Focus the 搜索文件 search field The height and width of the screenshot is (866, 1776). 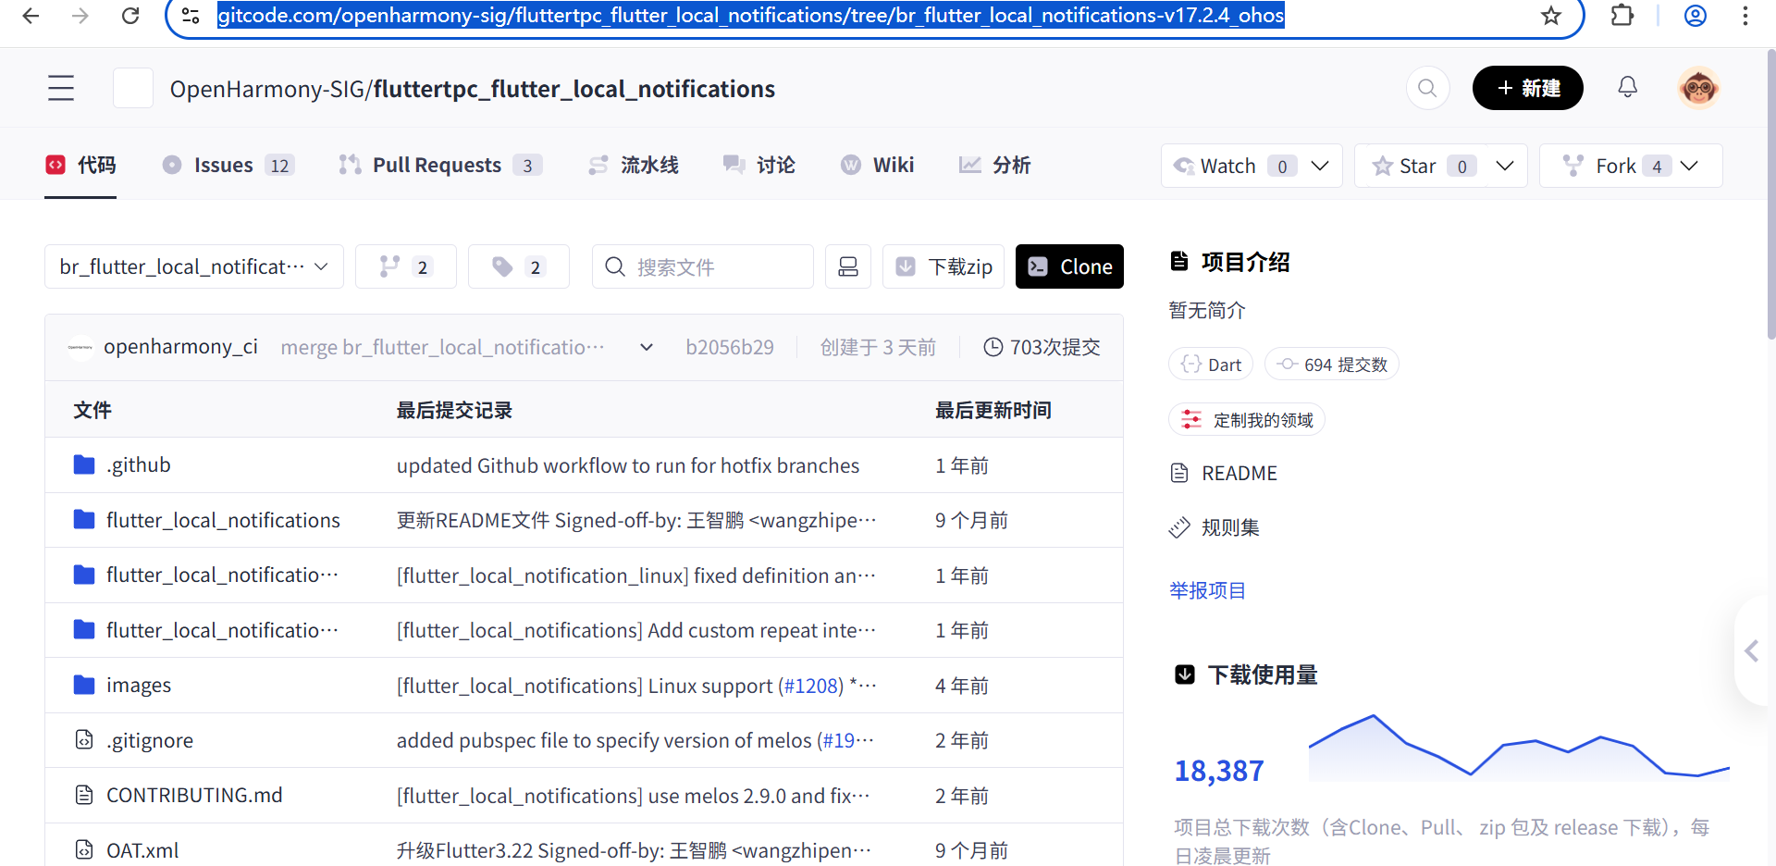click(703, 266)
